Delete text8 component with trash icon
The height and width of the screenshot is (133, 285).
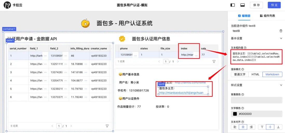point(281,31)
